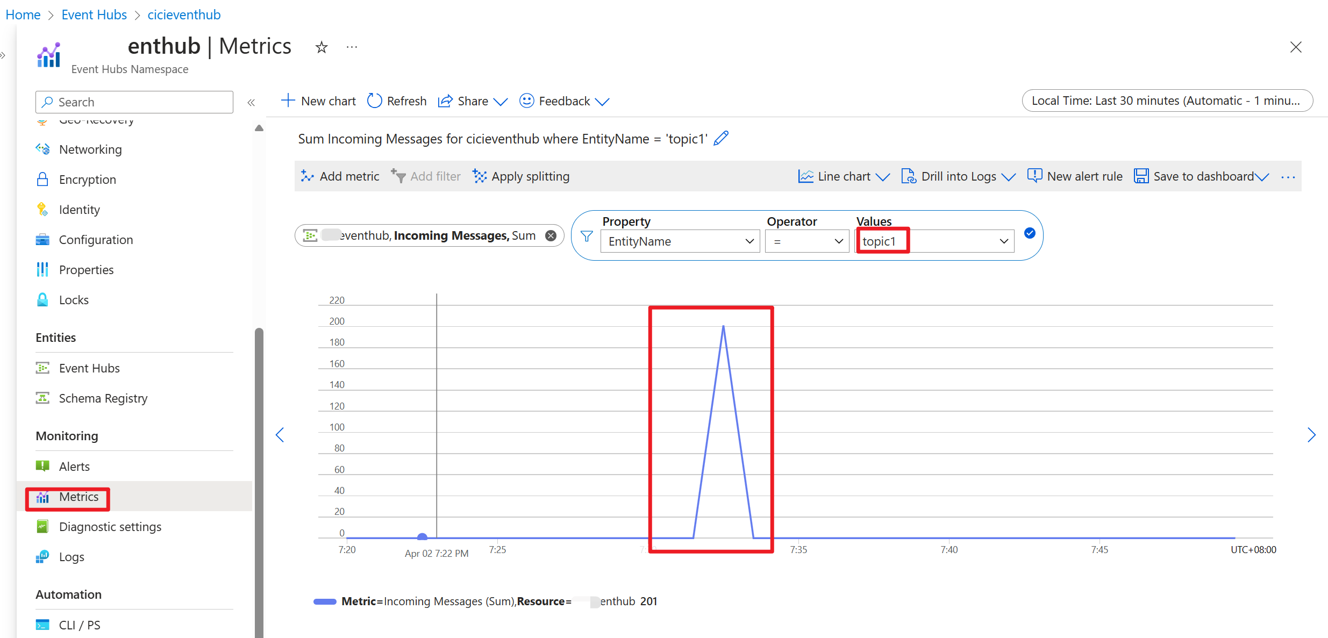The height and width of the screenshot is (638, 1328).
Task: Click the chart data point marker at 7:22
Action: point(423,537)
